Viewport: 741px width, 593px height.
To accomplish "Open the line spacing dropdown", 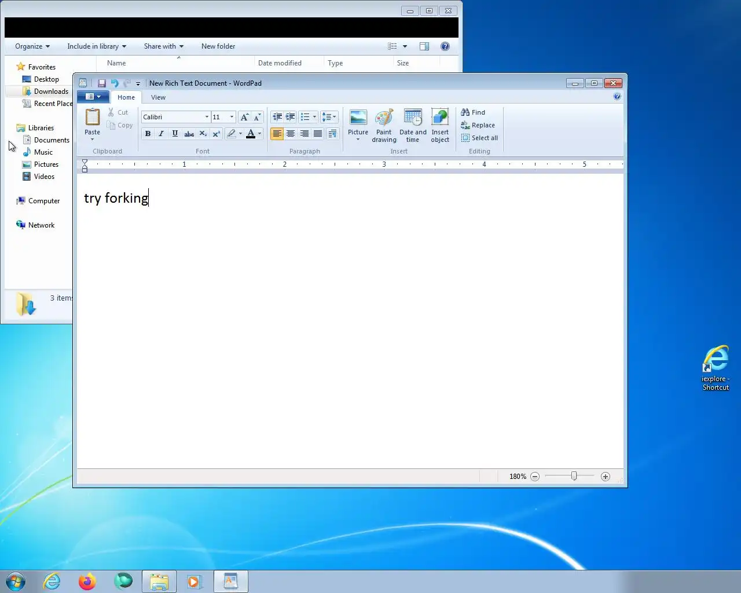I will tap(329, 117).
